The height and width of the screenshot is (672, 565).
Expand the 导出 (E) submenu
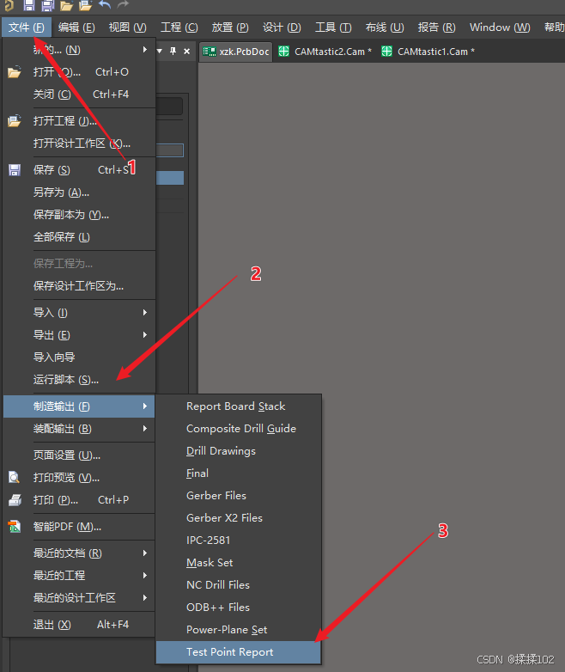(x=79, y=335)
